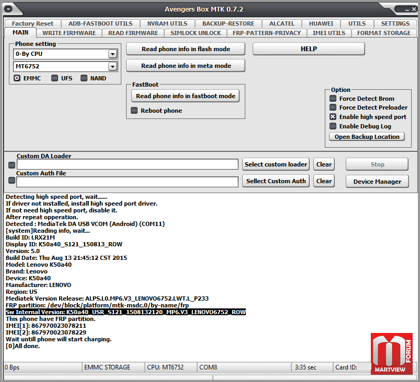Click Select custom loader button

(x=276, y=164)
